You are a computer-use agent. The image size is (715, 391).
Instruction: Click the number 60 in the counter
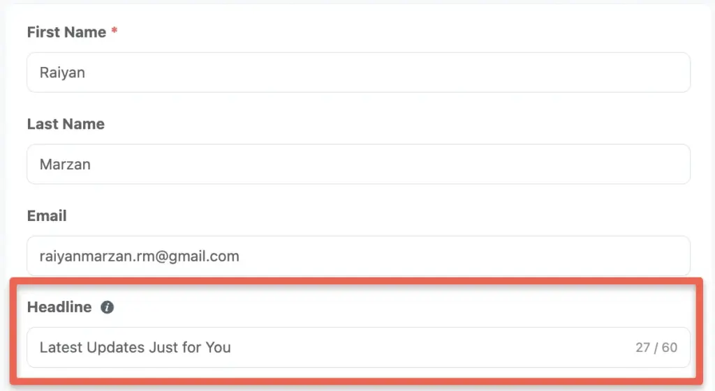670,348
